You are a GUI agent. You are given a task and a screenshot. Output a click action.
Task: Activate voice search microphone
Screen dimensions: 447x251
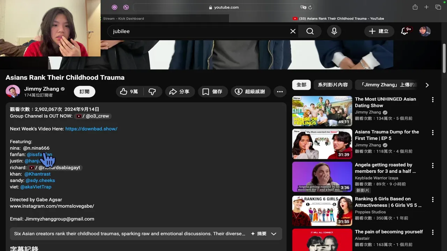pyautogui.click(x=334, y=31)
